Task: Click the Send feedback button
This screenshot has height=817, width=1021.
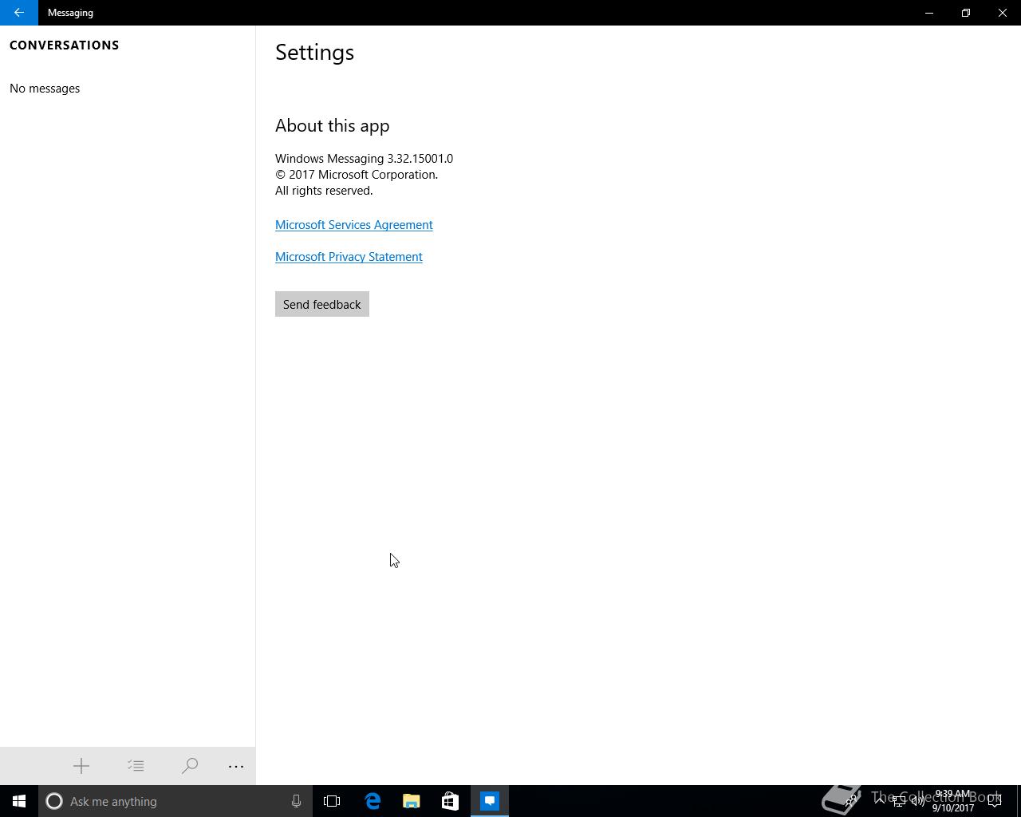Action: (x=322, y=304)
